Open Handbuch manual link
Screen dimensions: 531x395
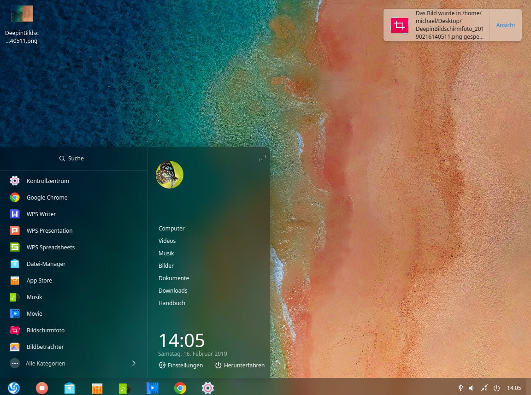tap(171, 303)
